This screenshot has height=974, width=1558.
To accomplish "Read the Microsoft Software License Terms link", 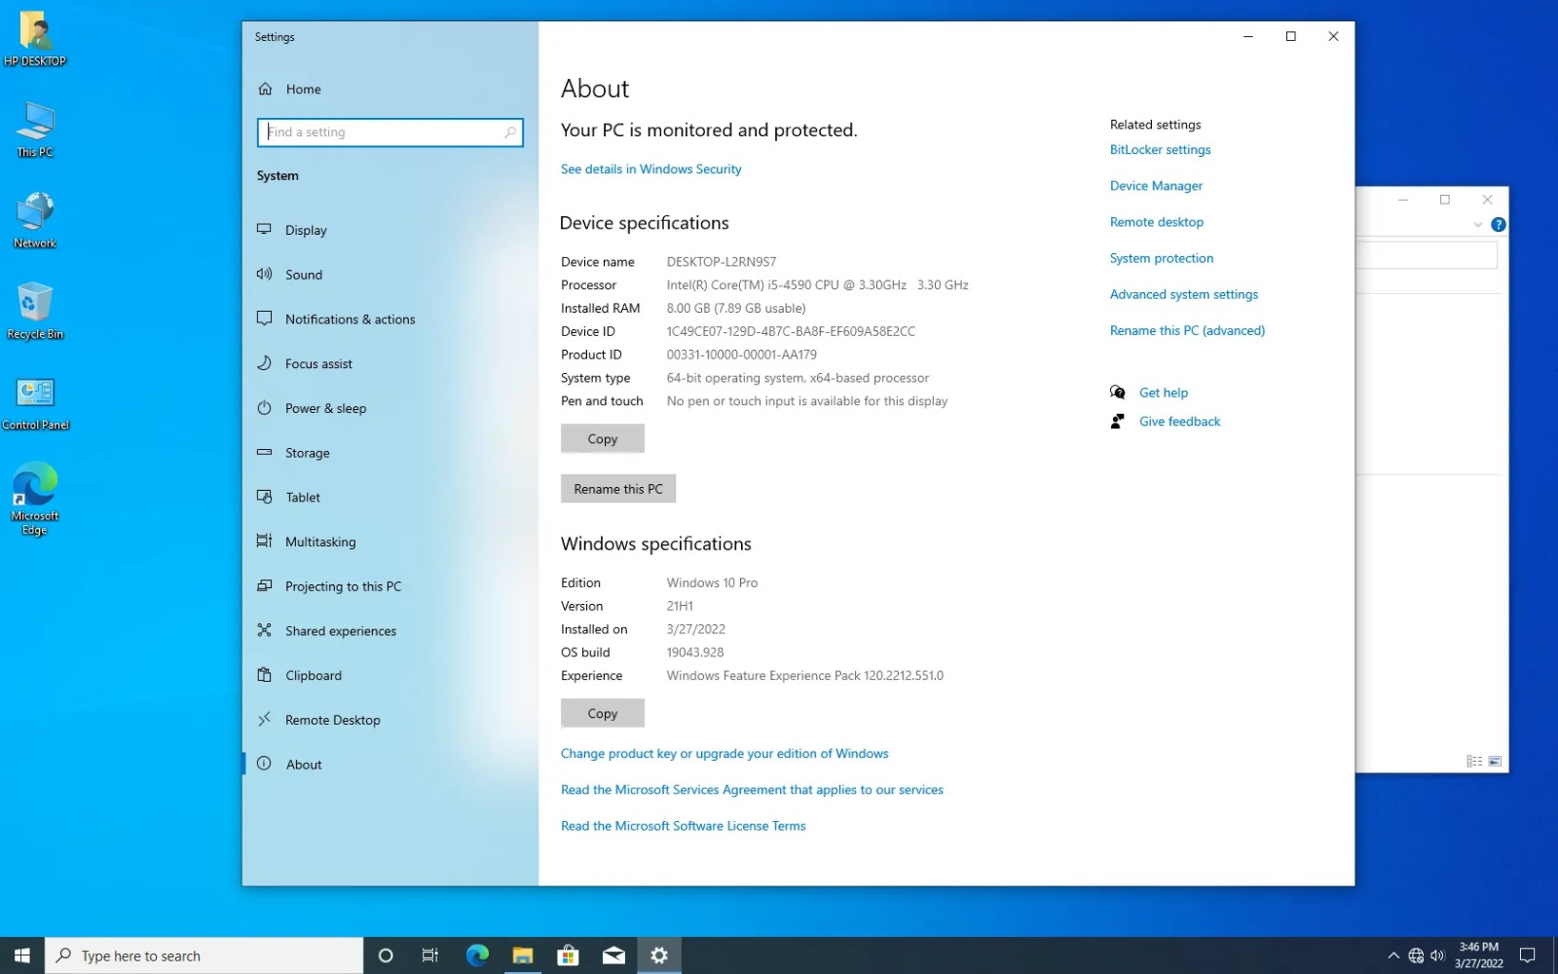I will (x=684, y=825).
